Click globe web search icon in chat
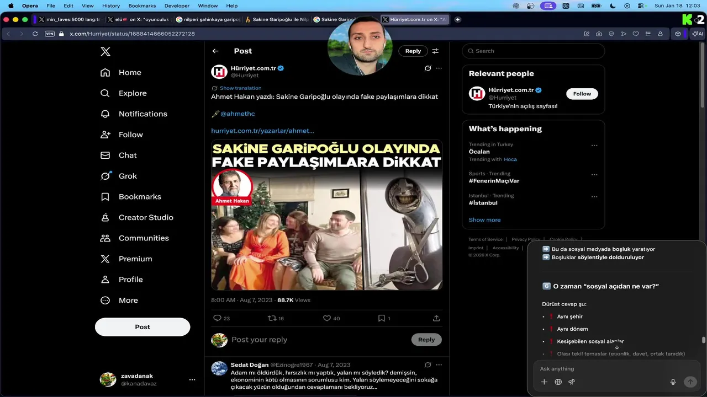The width and height of the screenshot is (707, 397). 558,382
